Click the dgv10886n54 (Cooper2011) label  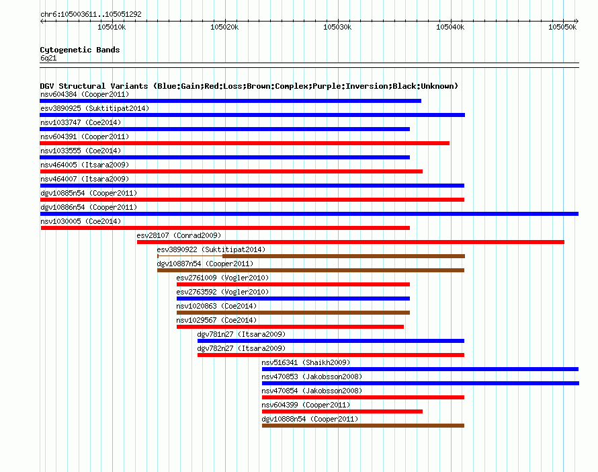(89, 207)
